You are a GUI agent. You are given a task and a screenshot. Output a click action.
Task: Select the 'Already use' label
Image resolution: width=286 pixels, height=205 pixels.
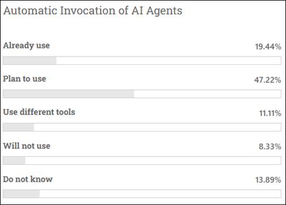click(x=27, y=46)
